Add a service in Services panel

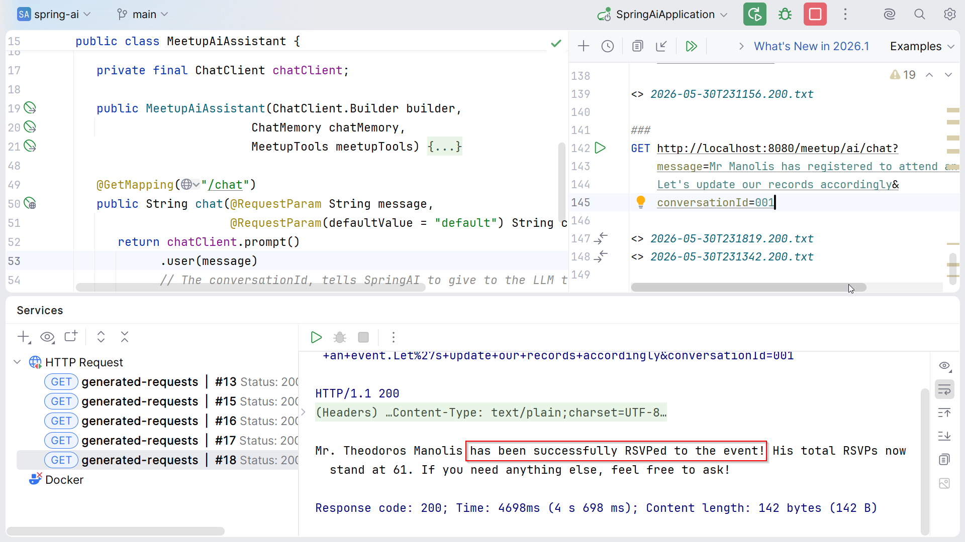(24, 337)
